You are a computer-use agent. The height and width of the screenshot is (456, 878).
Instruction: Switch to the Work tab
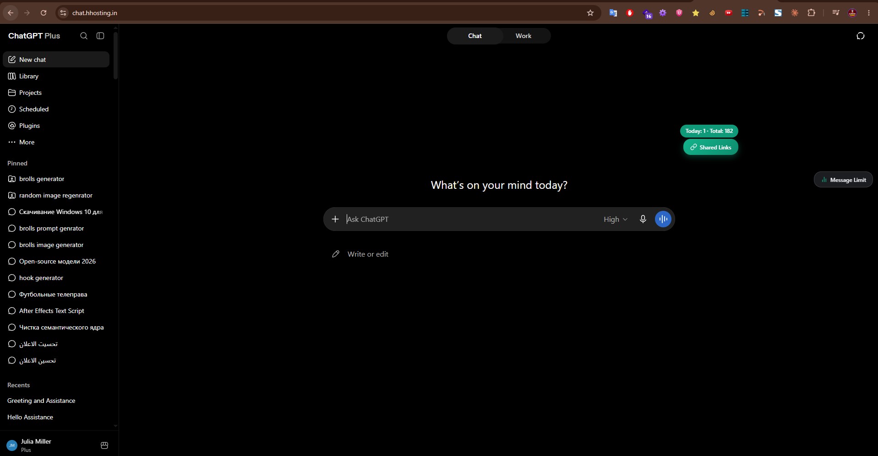(524, 36)
